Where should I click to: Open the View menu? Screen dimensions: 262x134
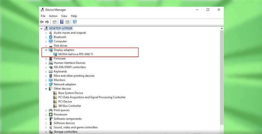pos(64,16)
